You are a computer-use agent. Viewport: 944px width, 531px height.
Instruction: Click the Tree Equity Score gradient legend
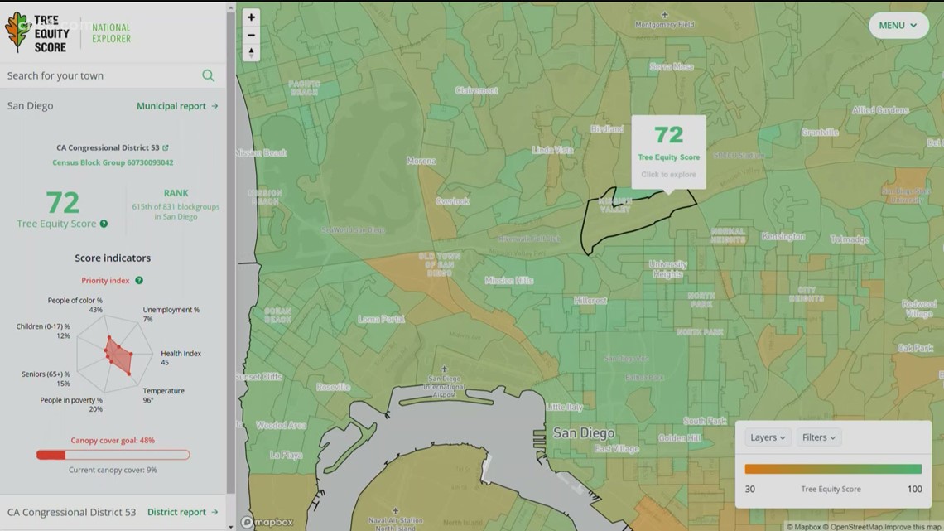[833, 469]
